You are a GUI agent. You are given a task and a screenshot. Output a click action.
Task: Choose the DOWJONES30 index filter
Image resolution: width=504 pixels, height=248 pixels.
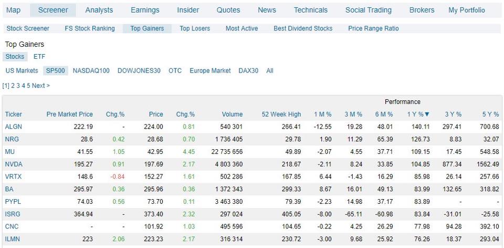pos(139,71)
